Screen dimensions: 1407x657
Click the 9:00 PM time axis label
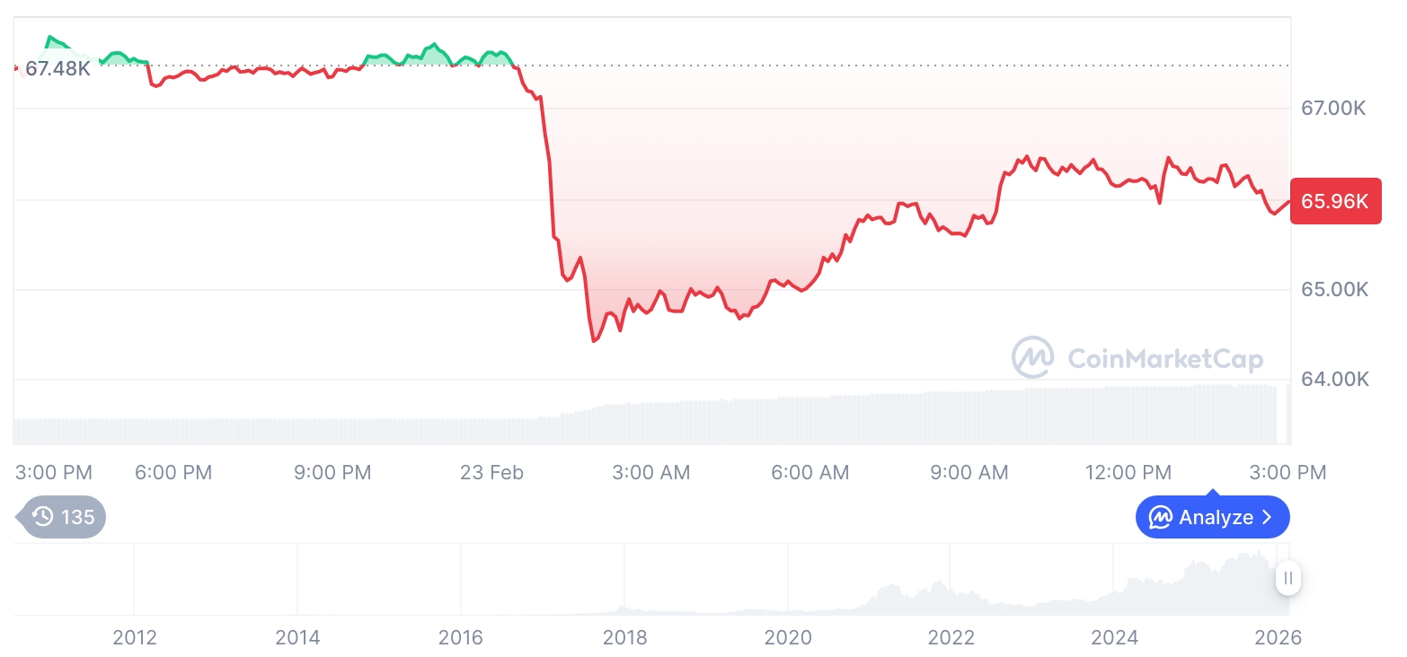point(332,472)
